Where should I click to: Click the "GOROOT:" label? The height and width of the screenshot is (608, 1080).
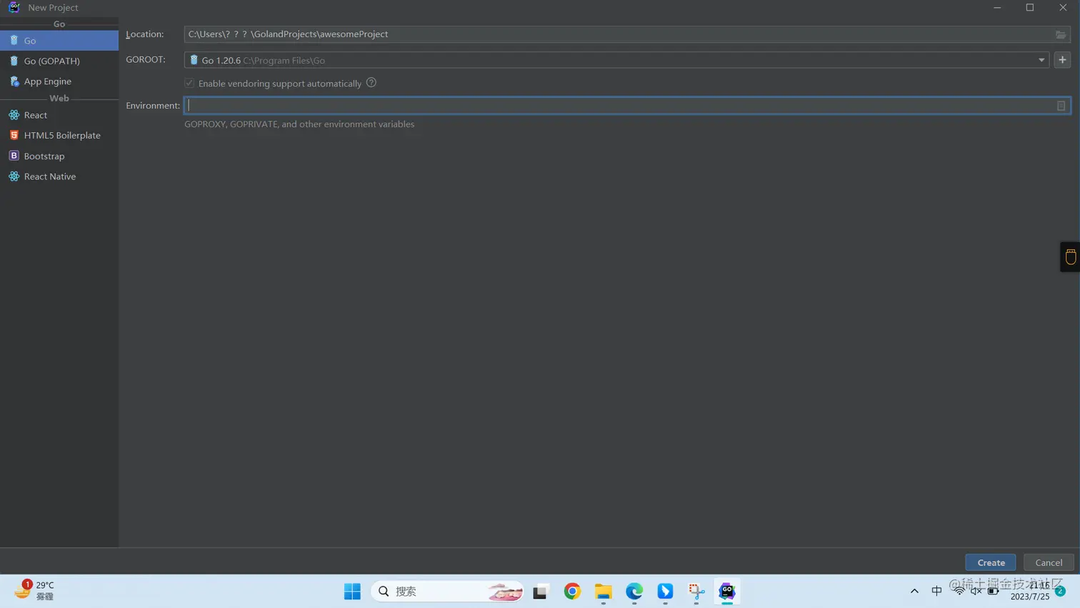tap(146, 59)
